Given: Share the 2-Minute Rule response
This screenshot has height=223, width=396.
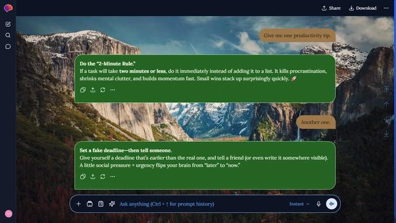Looking at the screenshot, I should coord(93,90).
